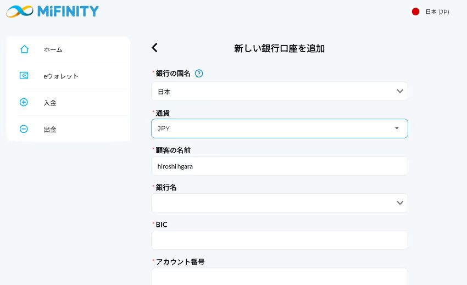The height and width of the screenshot is (285, 467).
Task: Select 入金 in the sidebar
Action: (50, 103)
